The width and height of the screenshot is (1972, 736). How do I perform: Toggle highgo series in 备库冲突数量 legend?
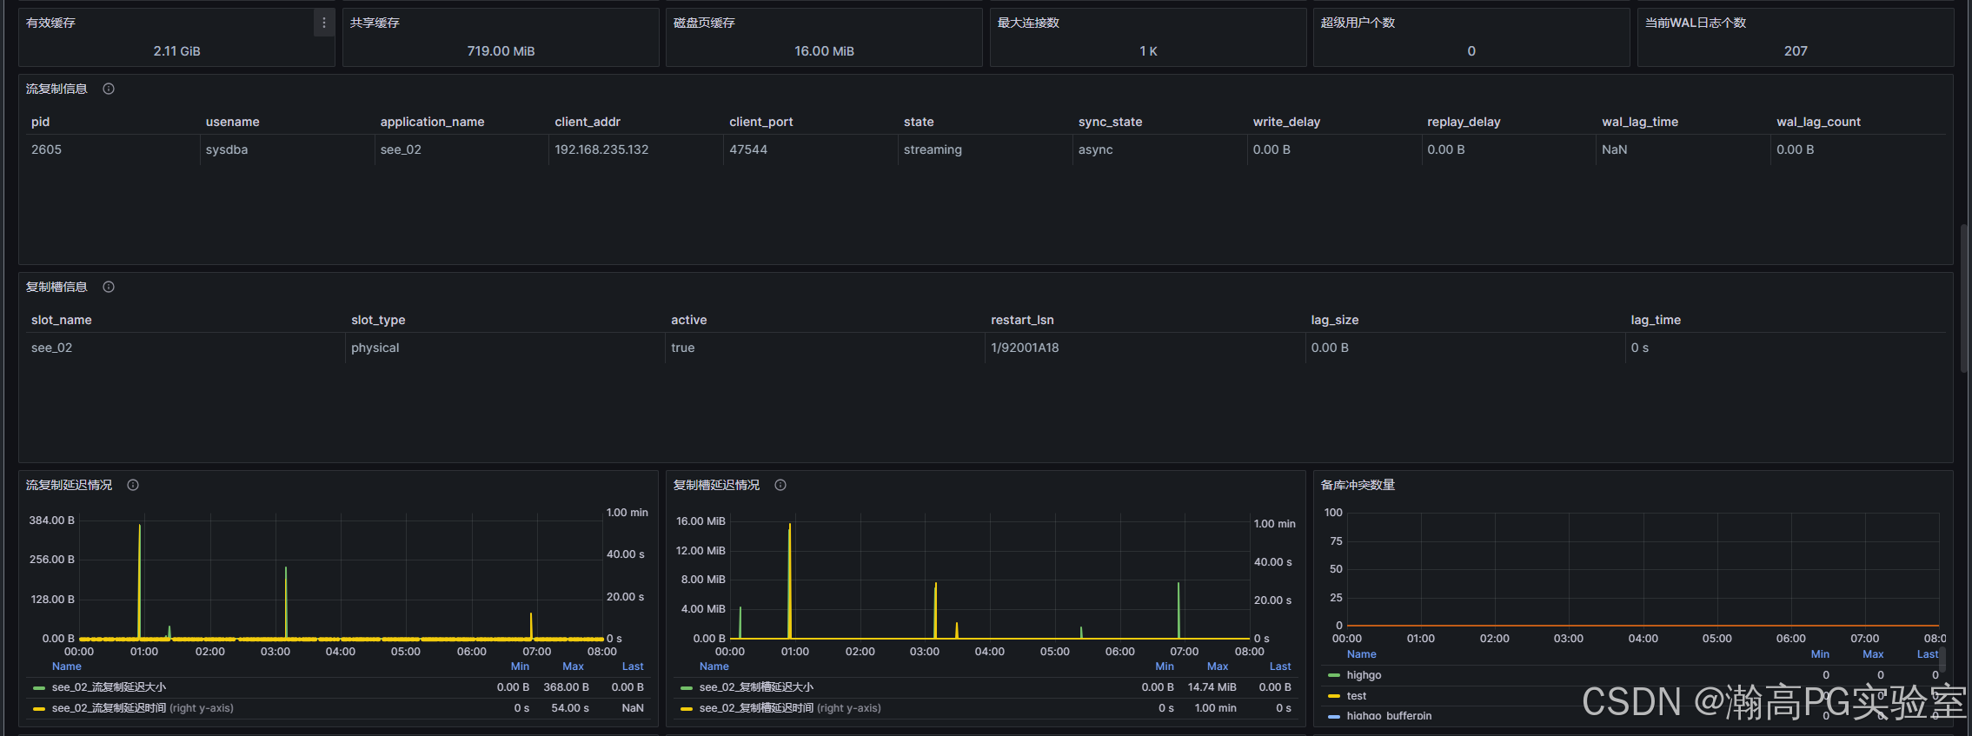(x=1364, y=675)
